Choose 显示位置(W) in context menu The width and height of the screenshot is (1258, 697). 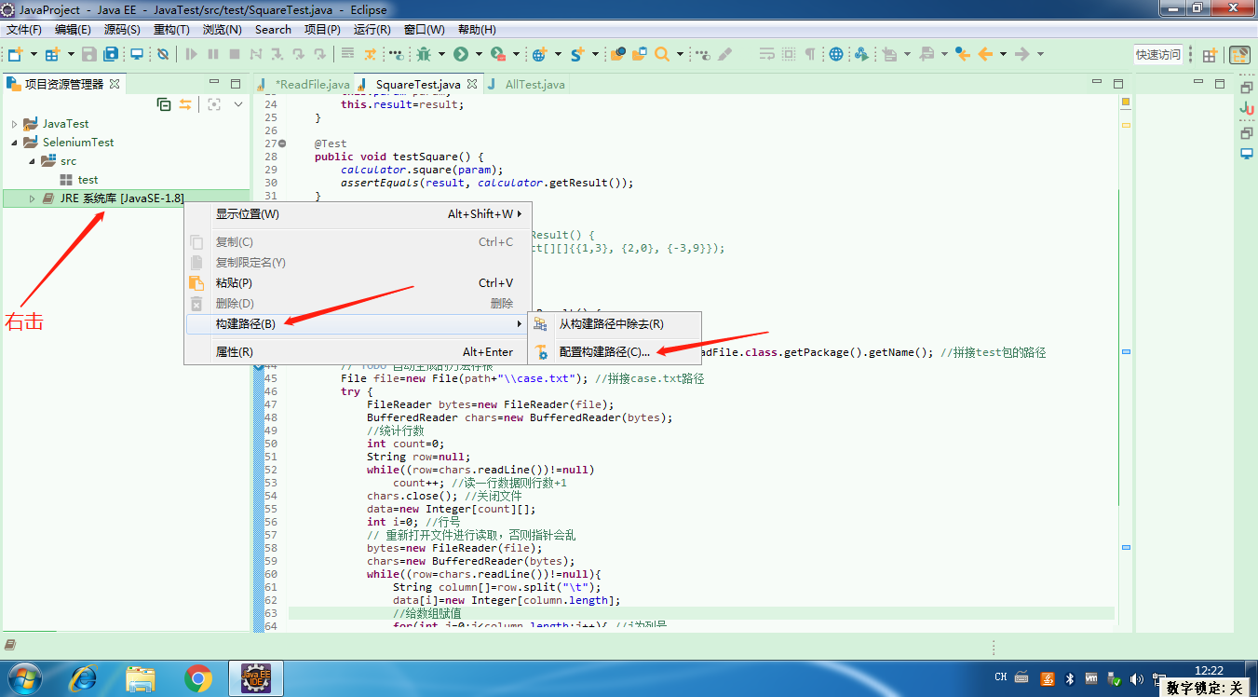(x=357, y=214)
